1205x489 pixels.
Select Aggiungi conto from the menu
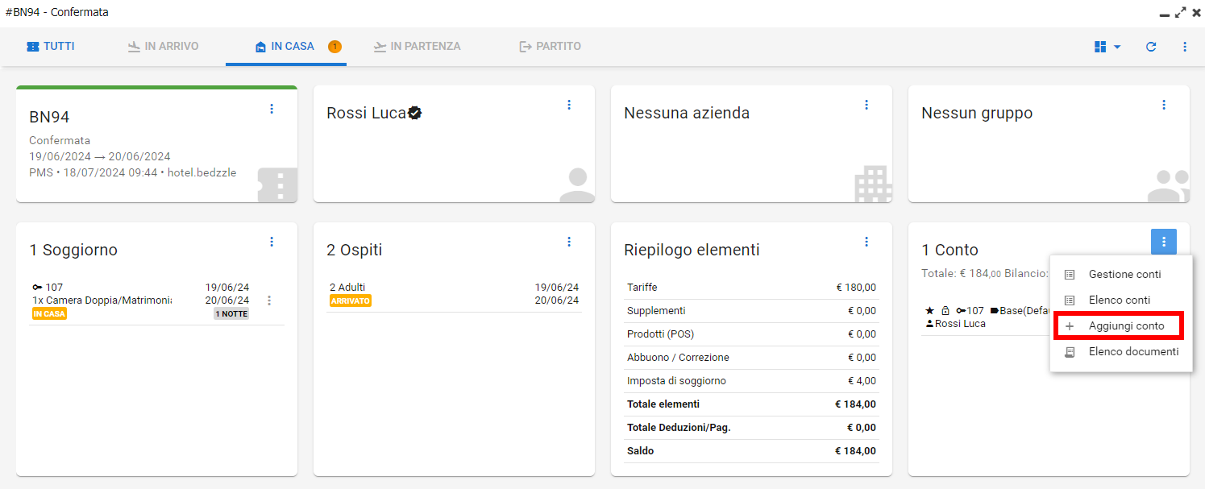1126,326
